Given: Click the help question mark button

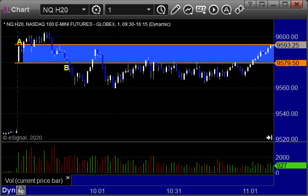Looking at the screenshot, I should (250, 4).
